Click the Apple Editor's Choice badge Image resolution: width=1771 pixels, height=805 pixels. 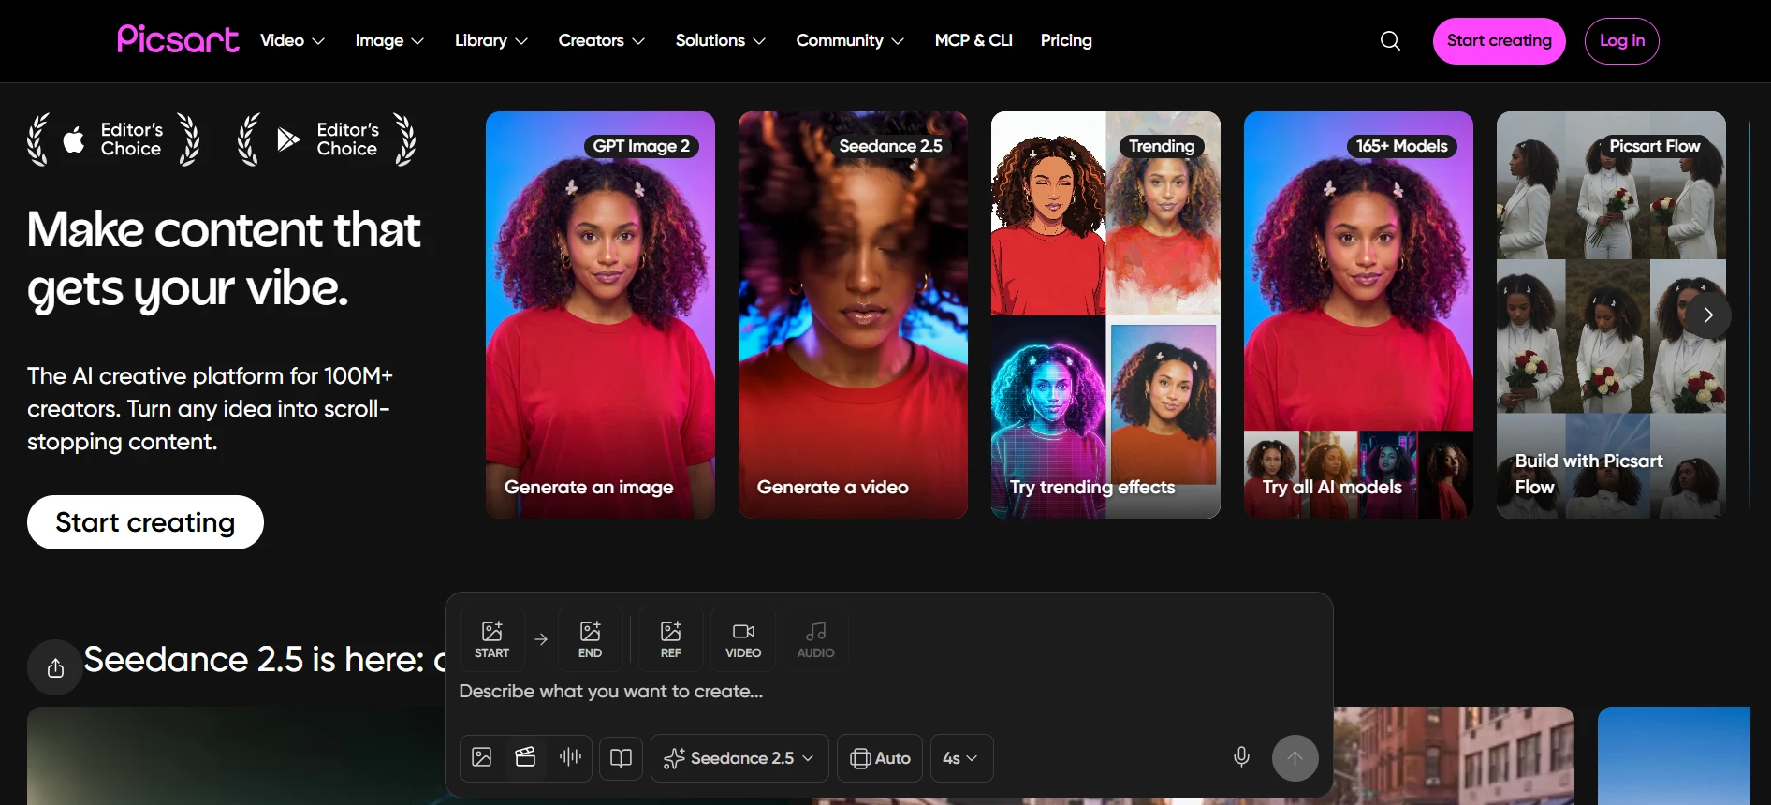click(113, 139)
